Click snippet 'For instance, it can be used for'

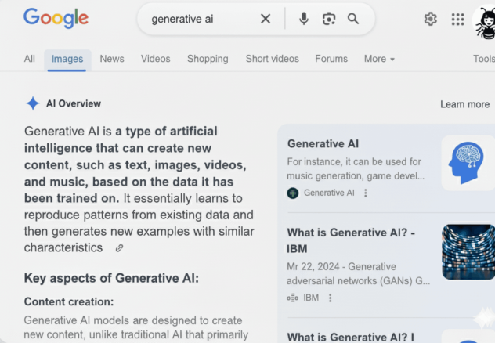pyautogui.click(x=354, y=162)
